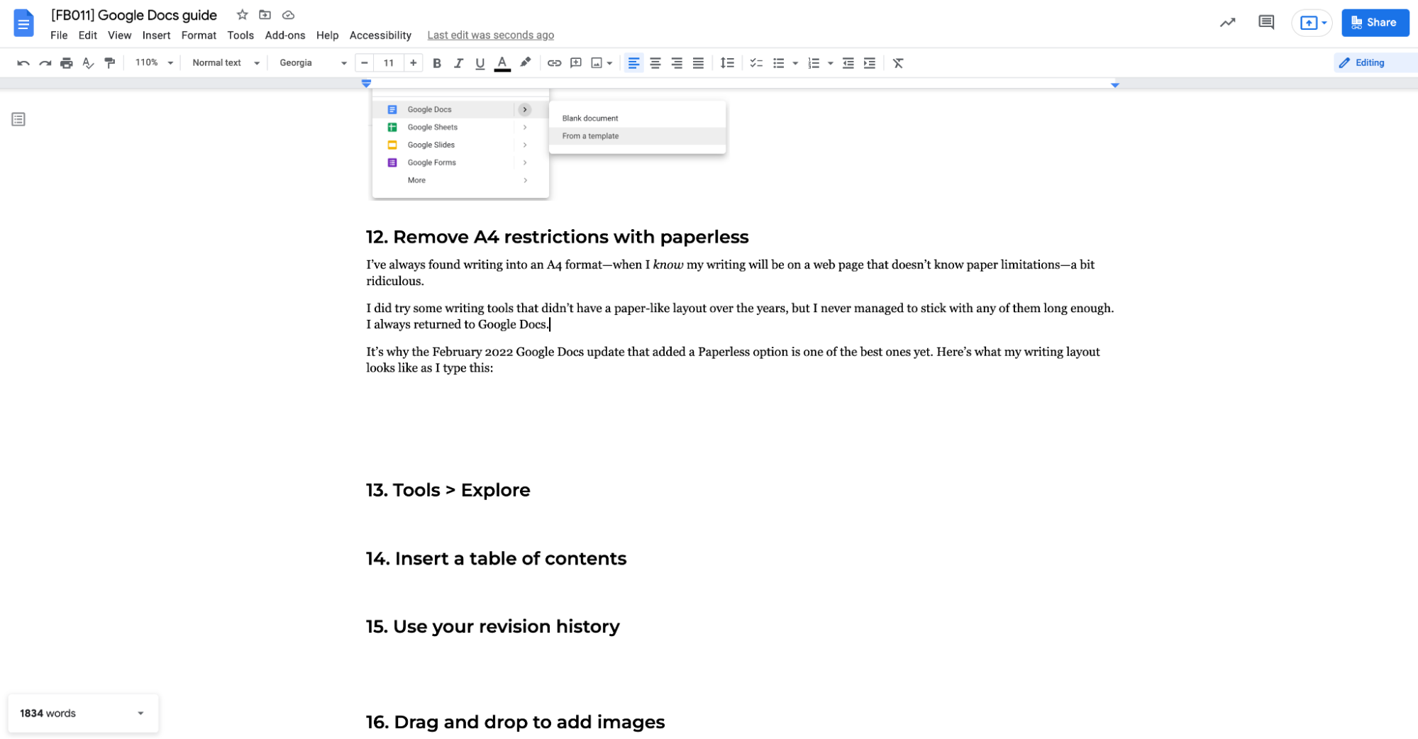
Task: Select the Print icon
Action: 66,62
